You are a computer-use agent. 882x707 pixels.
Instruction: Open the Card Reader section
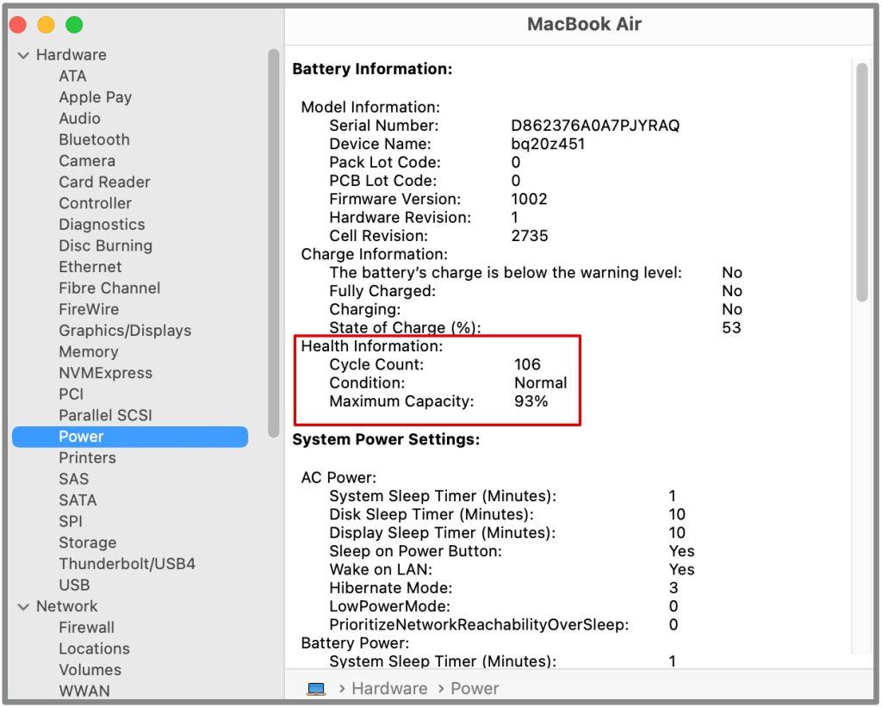point(104,183)
